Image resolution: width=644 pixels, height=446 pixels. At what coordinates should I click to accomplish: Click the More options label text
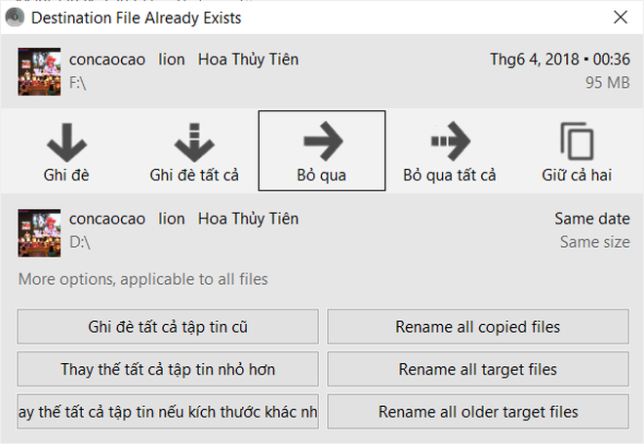(x=142, y=280)
